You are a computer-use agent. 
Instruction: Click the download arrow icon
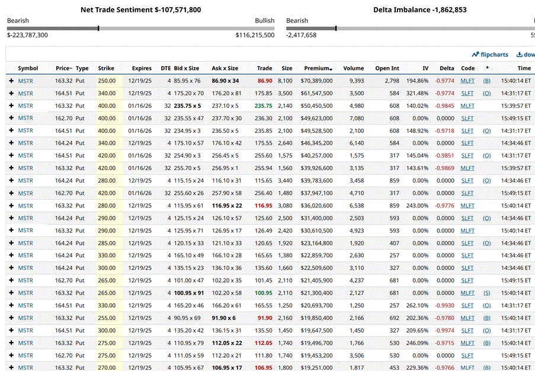(x=520, y=55)
